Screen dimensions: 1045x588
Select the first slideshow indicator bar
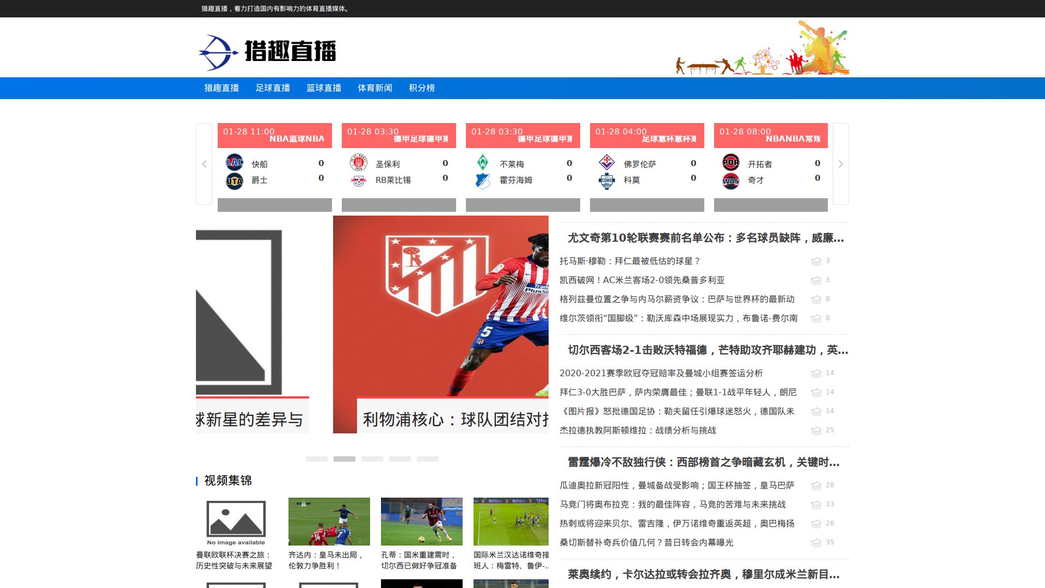[x=317, y=459]
